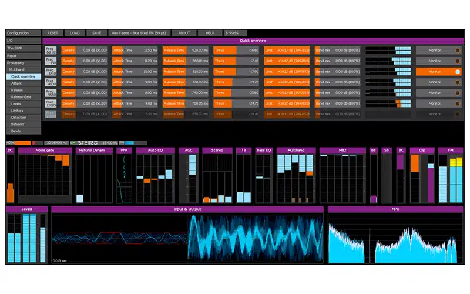This screenshot has height=294, width=470.
Task: Adjust Band mix slider in the 350 row
Action: [337, 61]
